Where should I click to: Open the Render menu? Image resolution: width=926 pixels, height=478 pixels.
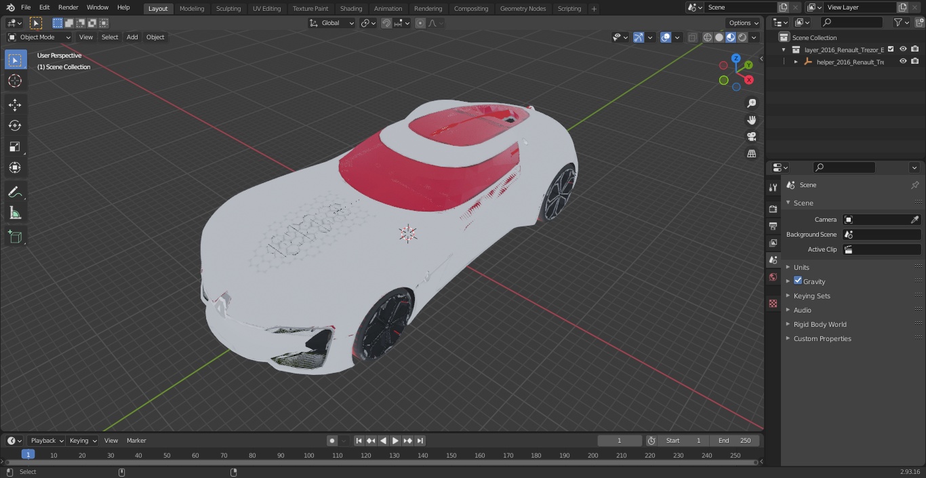[68, 7]
